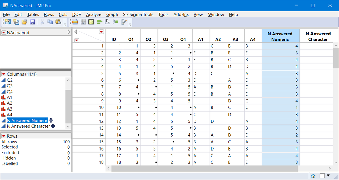The width and height of the screenshot is (339, 180).
Task: Click the columns list vertical scrollbar thumb
Action: pos(68,107)
